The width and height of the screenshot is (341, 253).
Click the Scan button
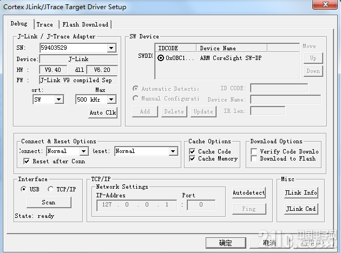(x=49, y=202)
